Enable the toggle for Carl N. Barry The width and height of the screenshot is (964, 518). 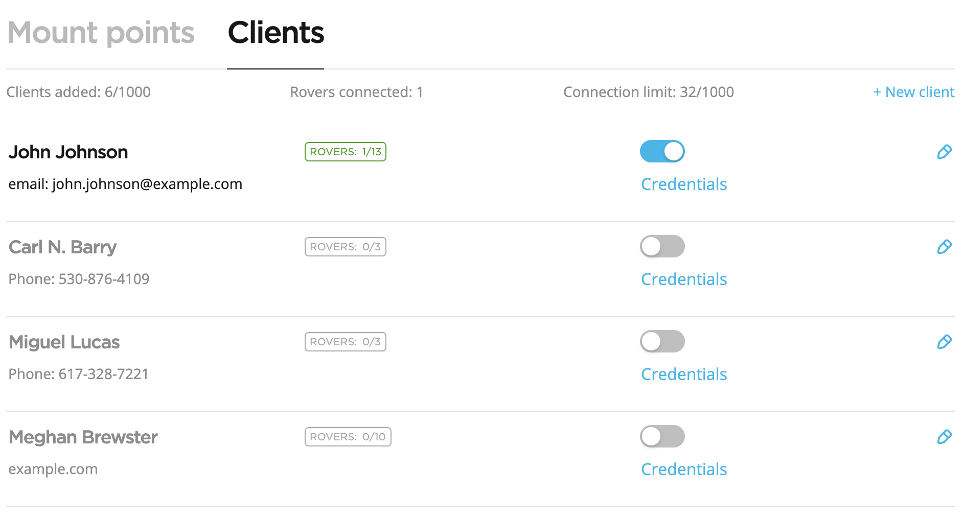(662, 246)
